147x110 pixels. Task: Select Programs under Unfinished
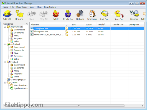point(18,56)
